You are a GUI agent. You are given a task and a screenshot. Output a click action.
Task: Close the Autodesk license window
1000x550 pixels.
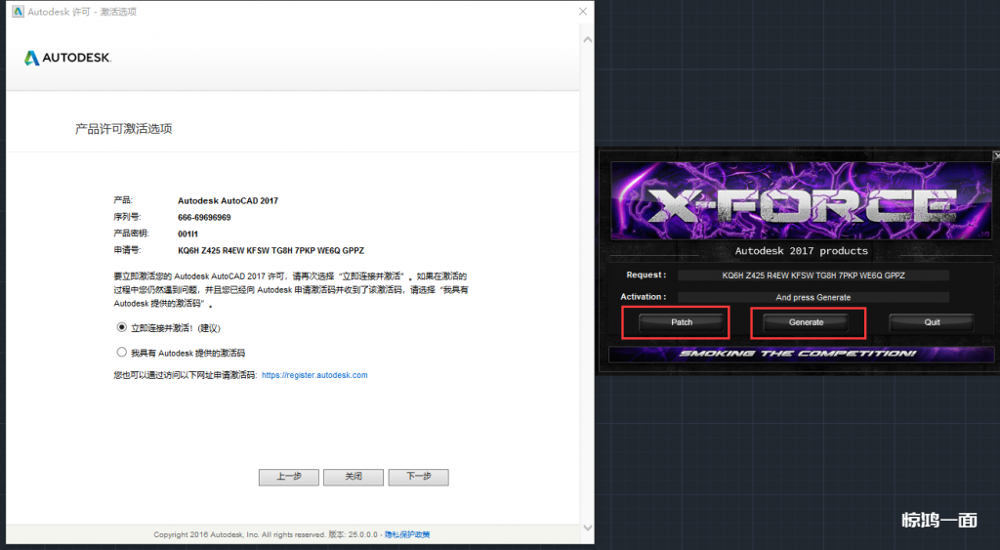pyautogui.click(x=583, y=12)
